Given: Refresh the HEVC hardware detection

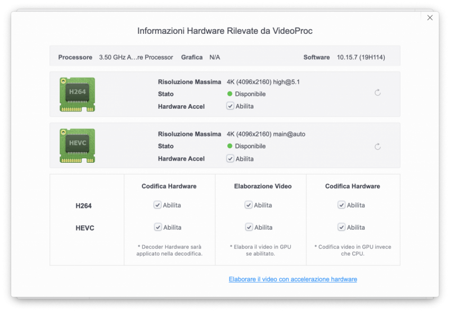Looking at the screenshot, I should point(377,146).
